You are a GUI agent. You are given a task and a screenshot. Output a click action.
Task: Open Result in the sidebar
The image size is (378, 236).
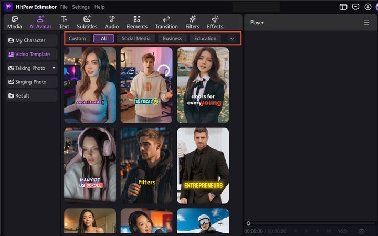[x=32, y=95]
